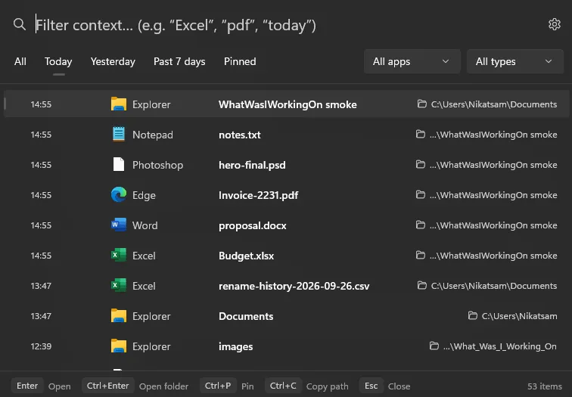Click the Notepad app label
The width and height of the screenshot is (572, 397).
pos(153,135)
